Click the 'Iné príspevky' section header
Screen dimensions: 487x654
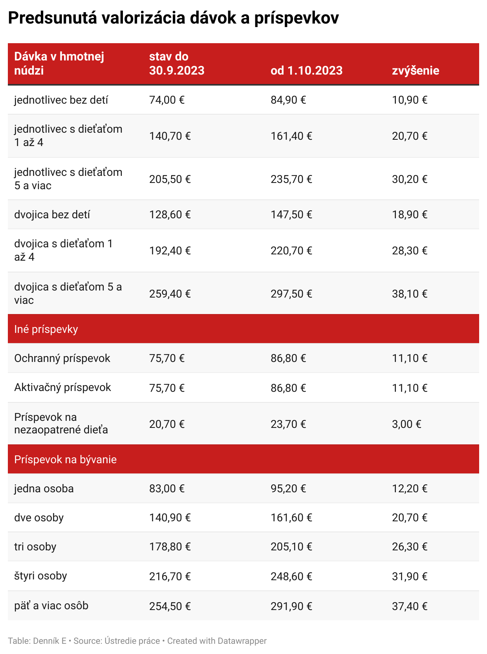coord(46,329)
